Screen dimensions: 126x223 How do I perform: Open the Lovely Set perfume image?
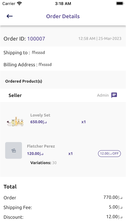[15, 121]
